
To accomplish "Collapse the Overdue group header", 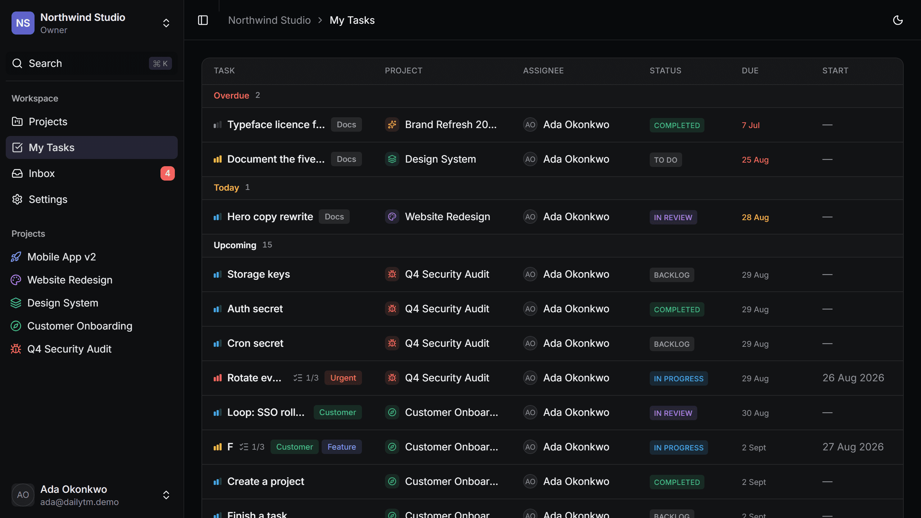I will (553, 96).
